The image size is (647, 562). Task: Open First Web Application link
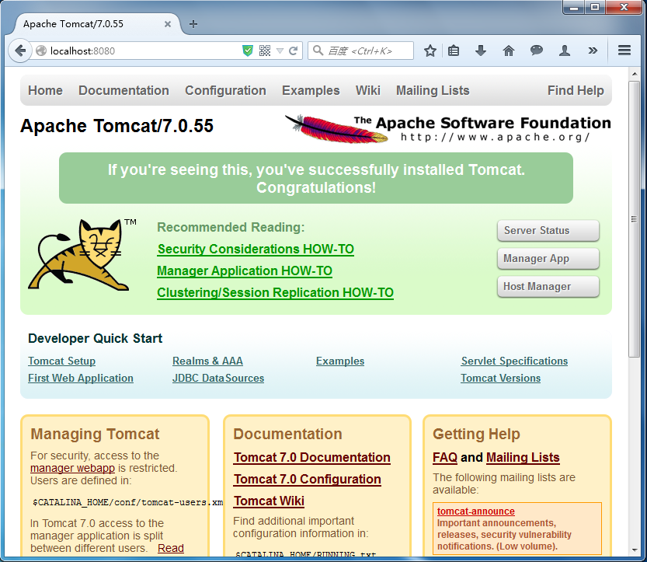[81, 379]
